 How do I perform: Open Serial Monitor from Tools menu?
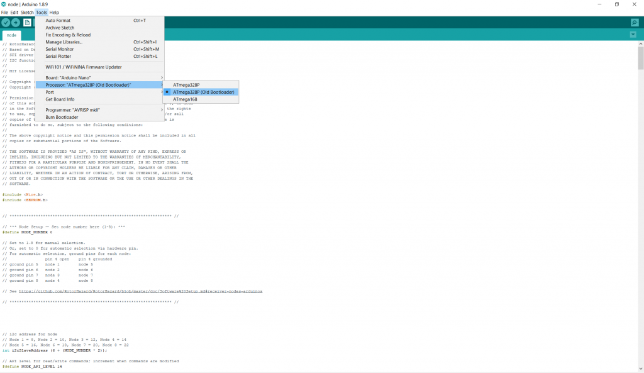pos(100,49)
